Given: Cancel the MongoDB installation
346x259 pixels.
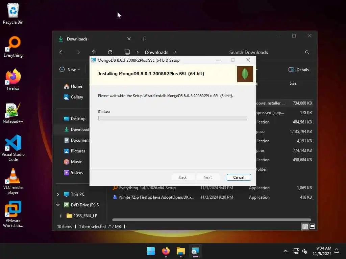Looking at the screenshot, I should 239,177.
